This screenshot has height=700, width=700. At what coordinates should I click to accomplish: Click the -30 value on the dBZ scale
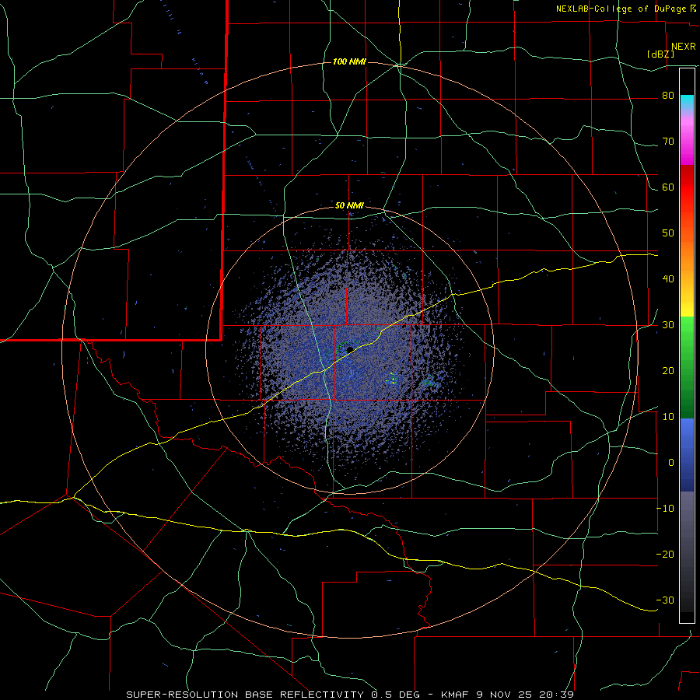coord(665,600)
